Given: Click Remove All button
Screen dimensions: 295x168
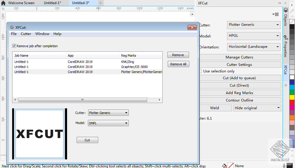Looking at the screenshot, I should pos(178,64).
